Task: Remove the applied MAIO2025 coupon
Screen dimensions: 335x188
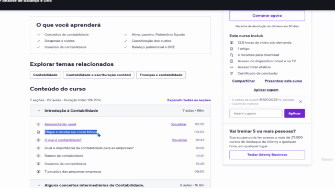Action: pos(300,102)
